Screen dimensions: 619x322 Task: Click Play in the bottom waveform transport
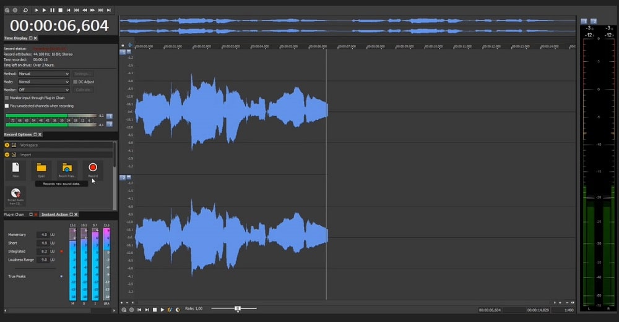(x=162, y=310)
